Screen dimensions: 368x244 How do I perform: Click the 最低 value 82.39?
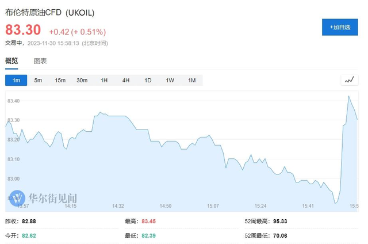tap(148, 235)
